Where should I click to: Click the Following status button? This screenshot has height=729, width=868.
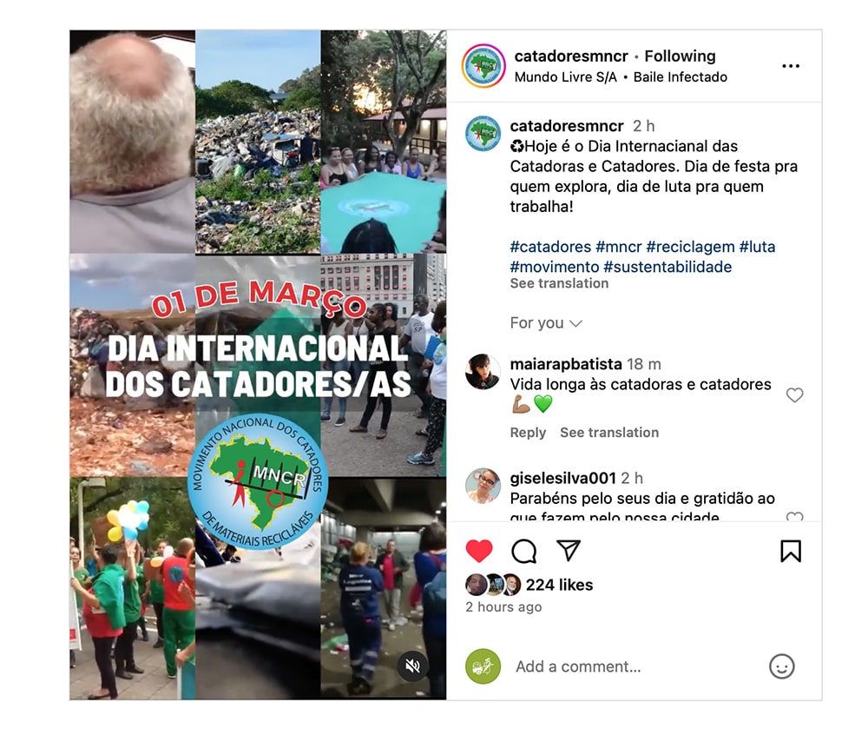point(680,56)
